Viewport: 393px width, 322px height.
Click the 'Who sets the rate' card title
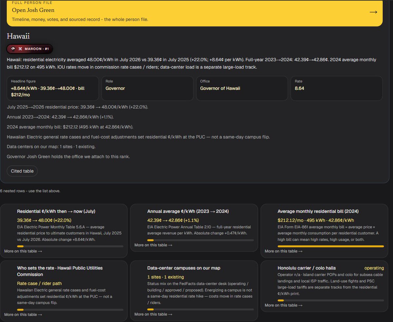pyautogui.click(x=60, y=271)
